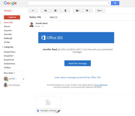Open Drafts (2) folder
This screenshot has width=135, height=116.
click(x=8, y=38)
